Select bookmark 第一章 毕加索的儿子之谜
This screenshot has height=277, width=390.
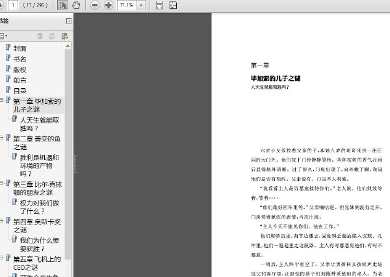pos(37,105)
